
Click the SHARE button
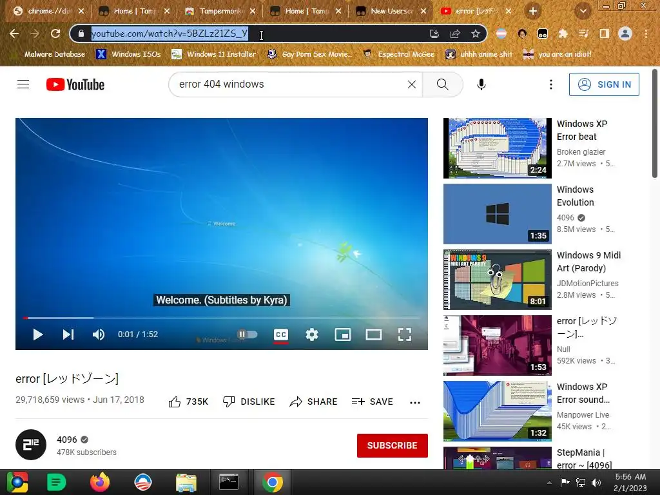click(x=314, y=402)
